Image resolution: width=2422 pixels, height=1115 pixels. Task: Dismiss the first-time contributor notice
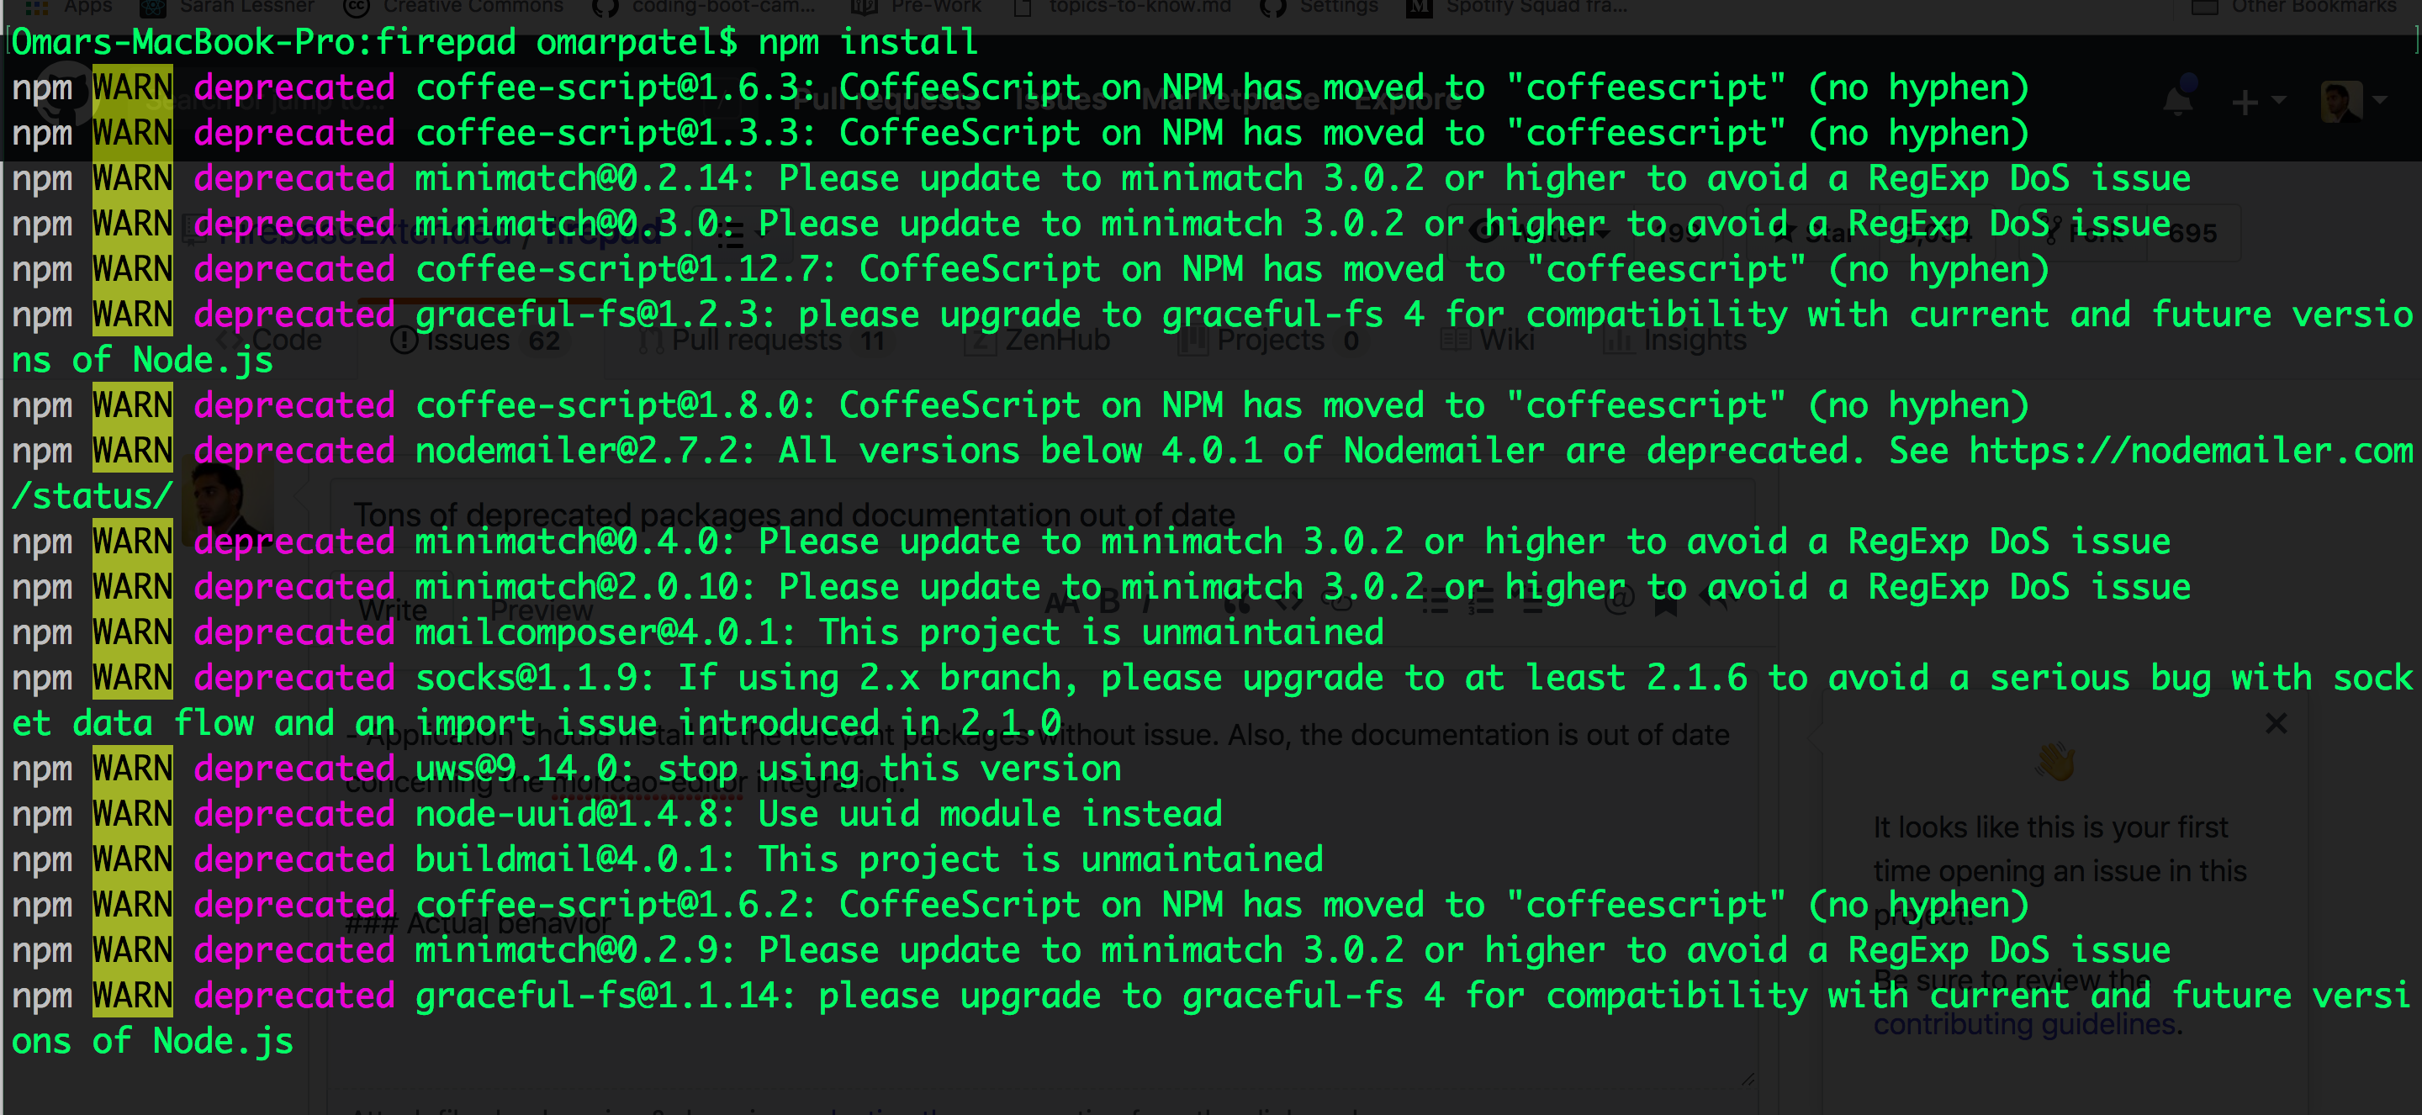pyautogui.click(x=2277, y=723)
